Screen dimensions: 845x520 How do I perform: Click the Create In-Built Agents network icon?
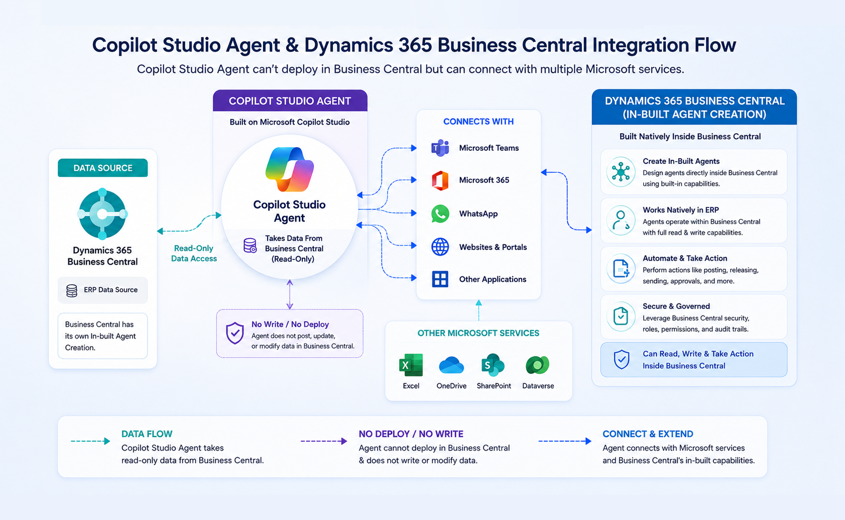pyautogui.click(x=621, y=172)
